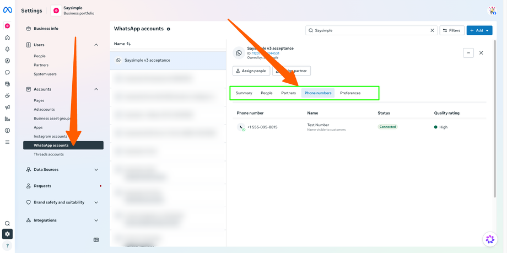Open the hamburger all tools menu icon

click(x=7, y=142)
